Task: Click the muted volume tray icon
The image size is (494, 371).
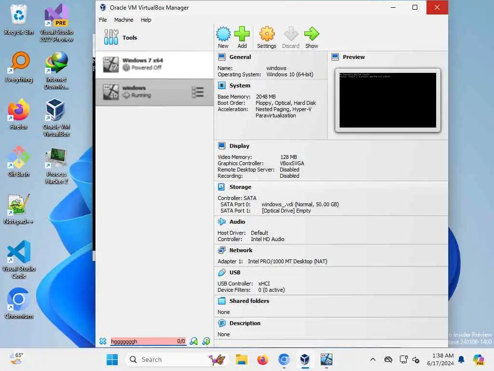Action: (416, 359)
